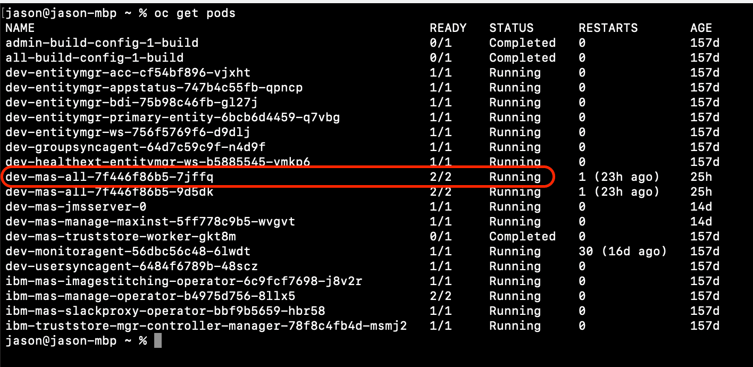This screenshot has width=753, height=367.
Task: Click the dev-mas-truststore-worker-gkt8m Completed status
Action: click(522, 237)
